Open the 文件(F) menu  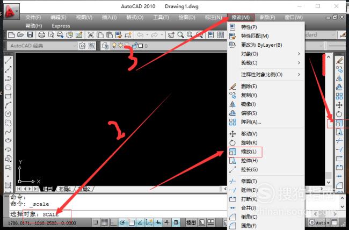[x=33, y=17]
